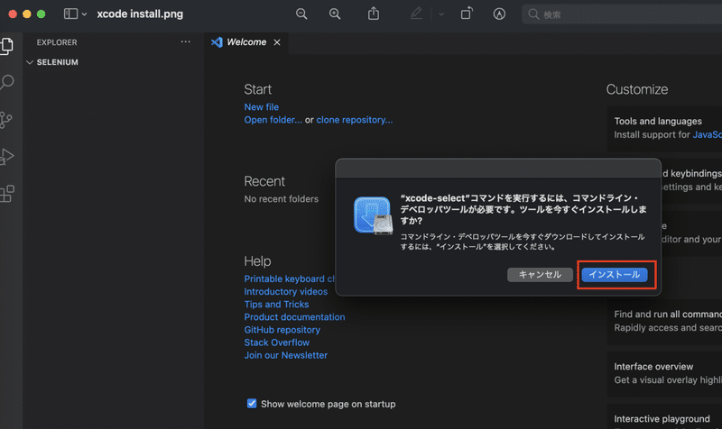Click the Tools and languages card
This screenshot has height=429, width=722.
point(664,128)
